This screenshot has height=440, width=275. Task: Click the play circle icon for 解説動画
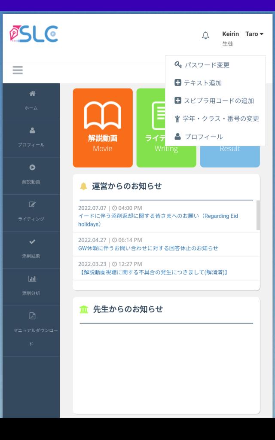[x=32, y=167]
